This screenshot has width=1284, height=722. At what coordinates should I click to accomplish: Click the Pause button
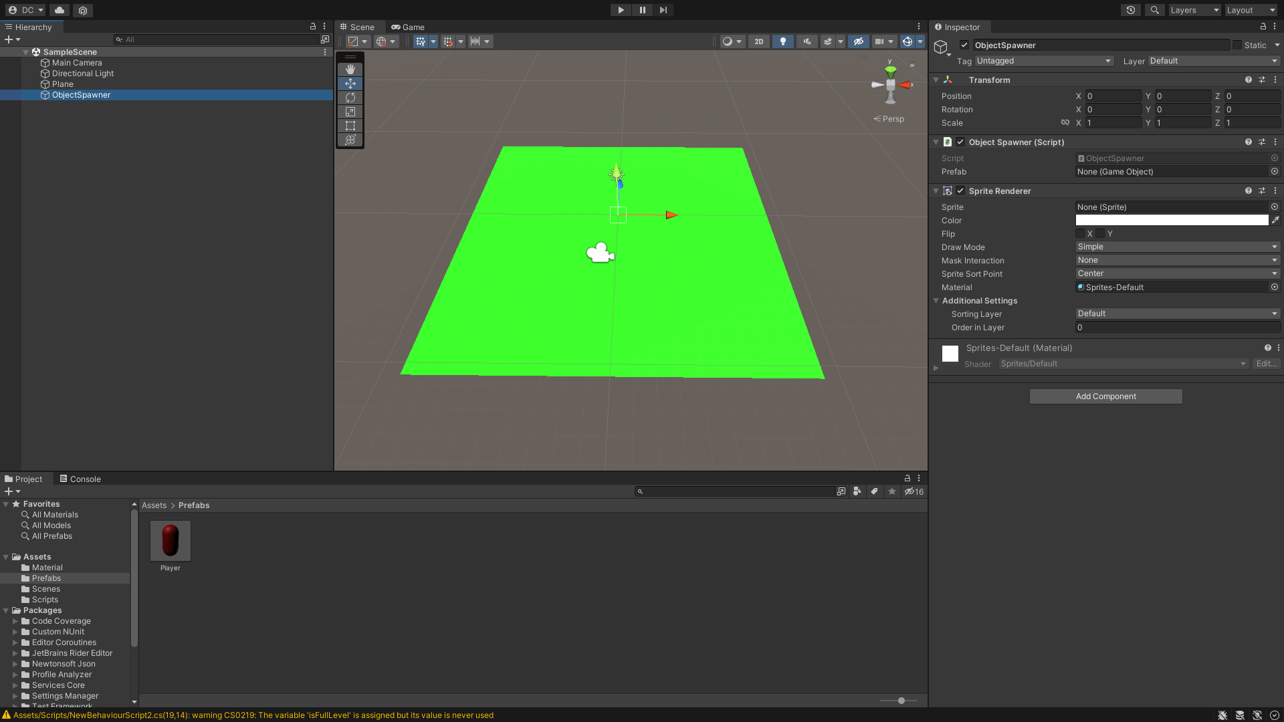click(x=642, y=10)
